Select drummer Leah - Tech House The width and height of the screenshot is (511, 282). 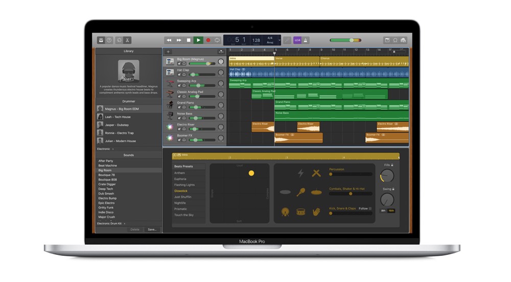tap(129, 117)
